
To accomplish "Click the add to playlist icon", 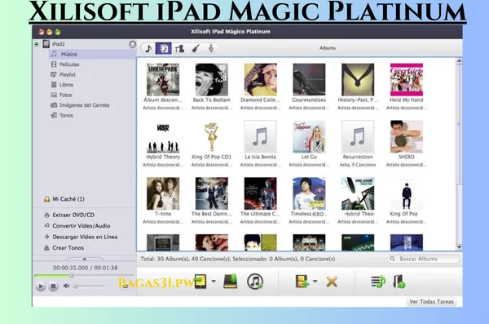I will (378, 282).
